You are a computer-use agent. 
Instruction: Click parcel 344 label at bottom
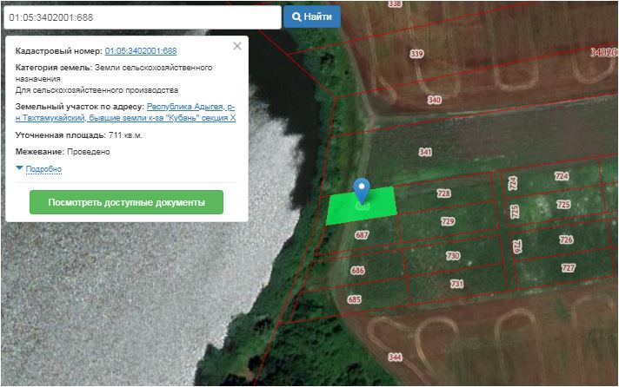pos(396,357)
